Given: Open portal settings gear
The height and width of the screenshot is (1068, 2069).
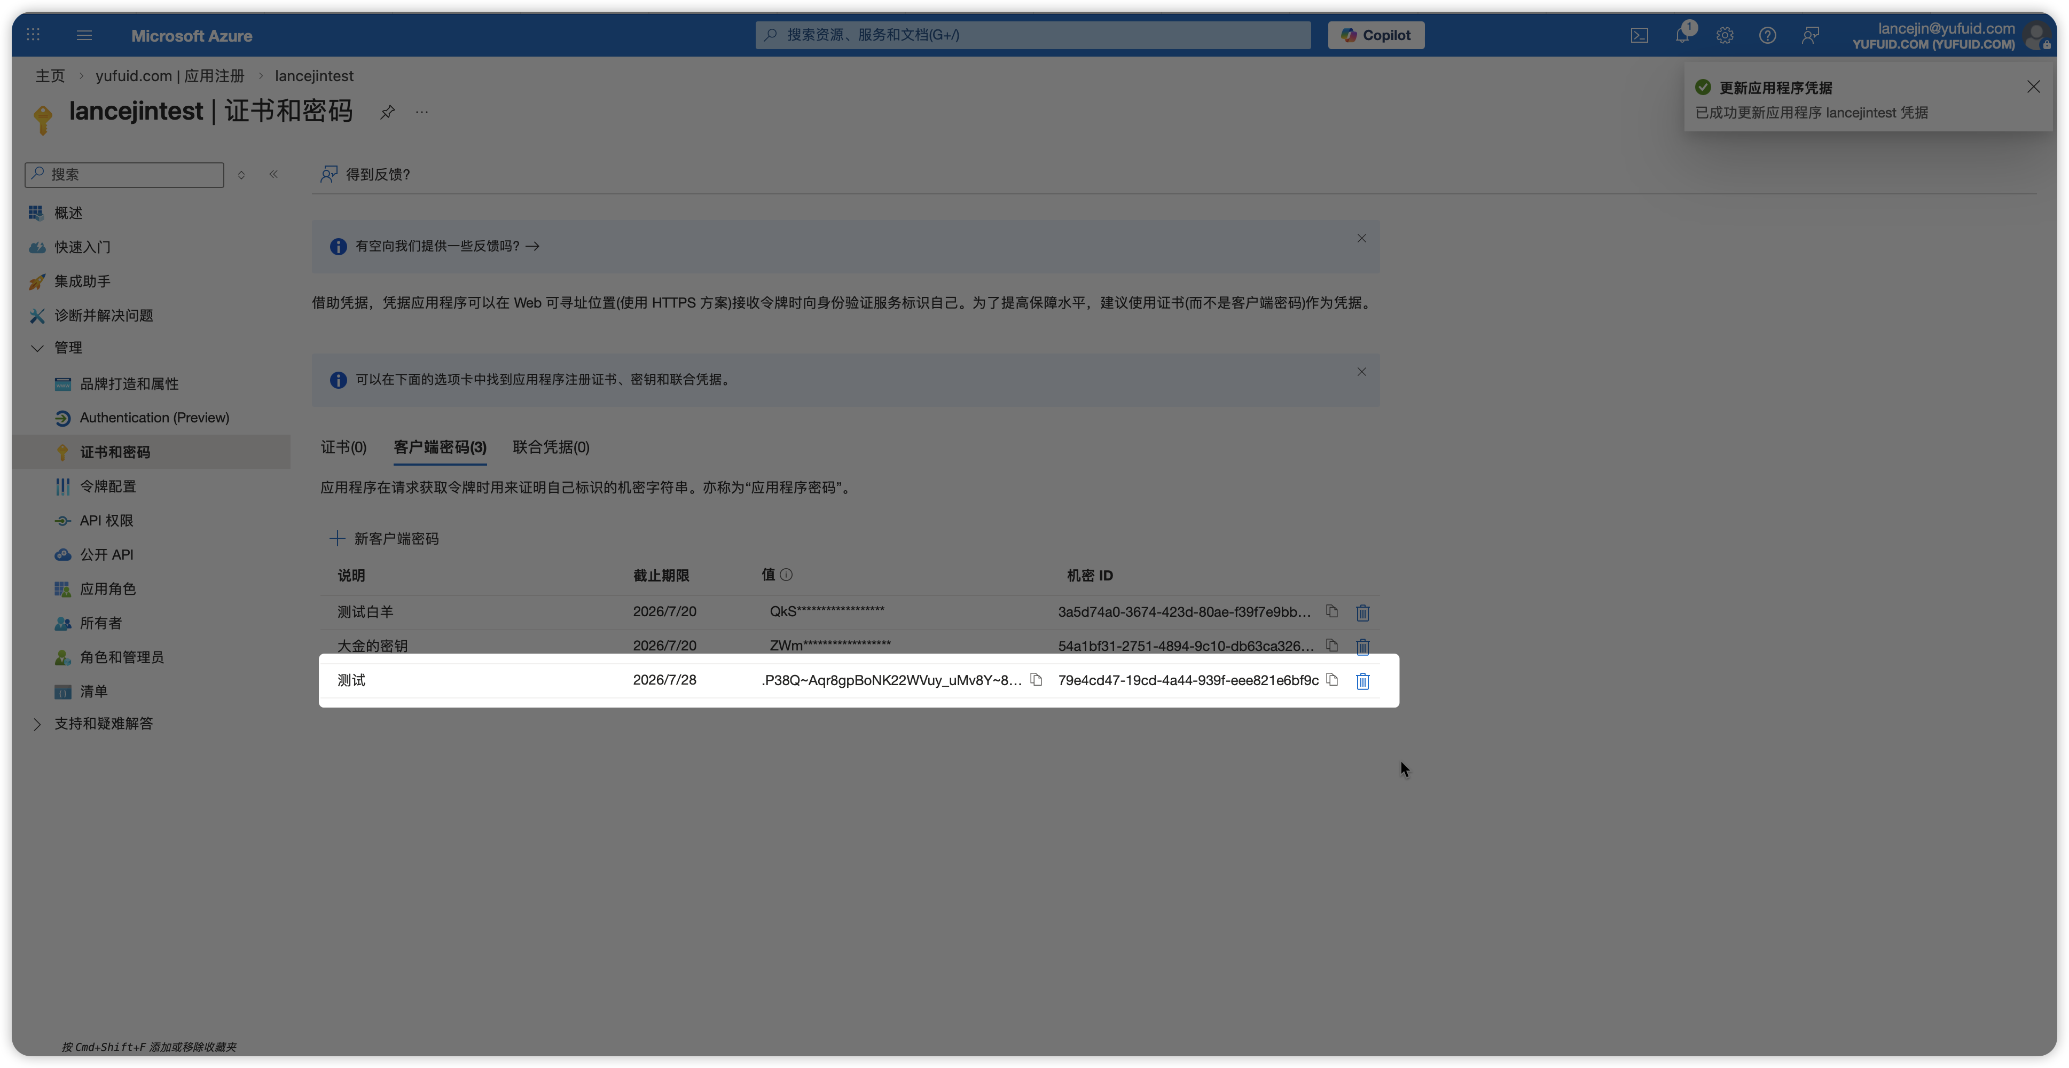Looking at the screenshot, I should click(x=1725, y=35).
